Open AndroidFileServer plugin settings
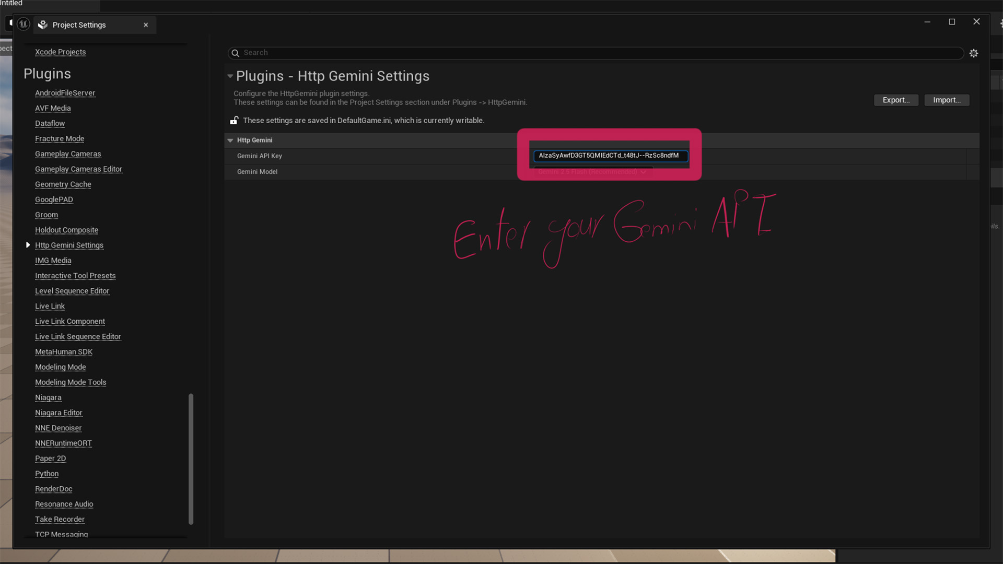The height and width of the screenshot is (564, 1003). coord(65,93)
